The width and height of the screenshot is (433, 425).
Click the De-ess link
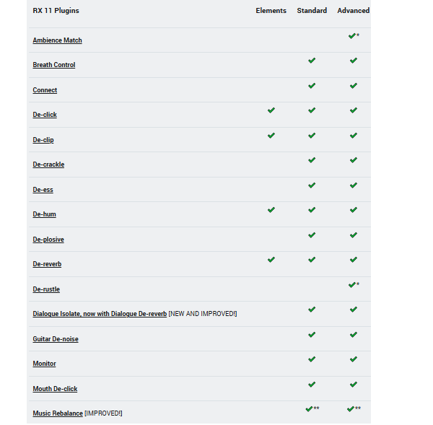[43, 190]
